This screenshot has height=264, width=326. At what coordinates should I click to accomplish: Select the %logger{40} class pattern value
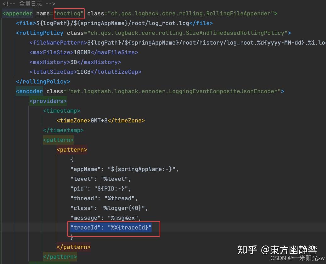(123, 208)
